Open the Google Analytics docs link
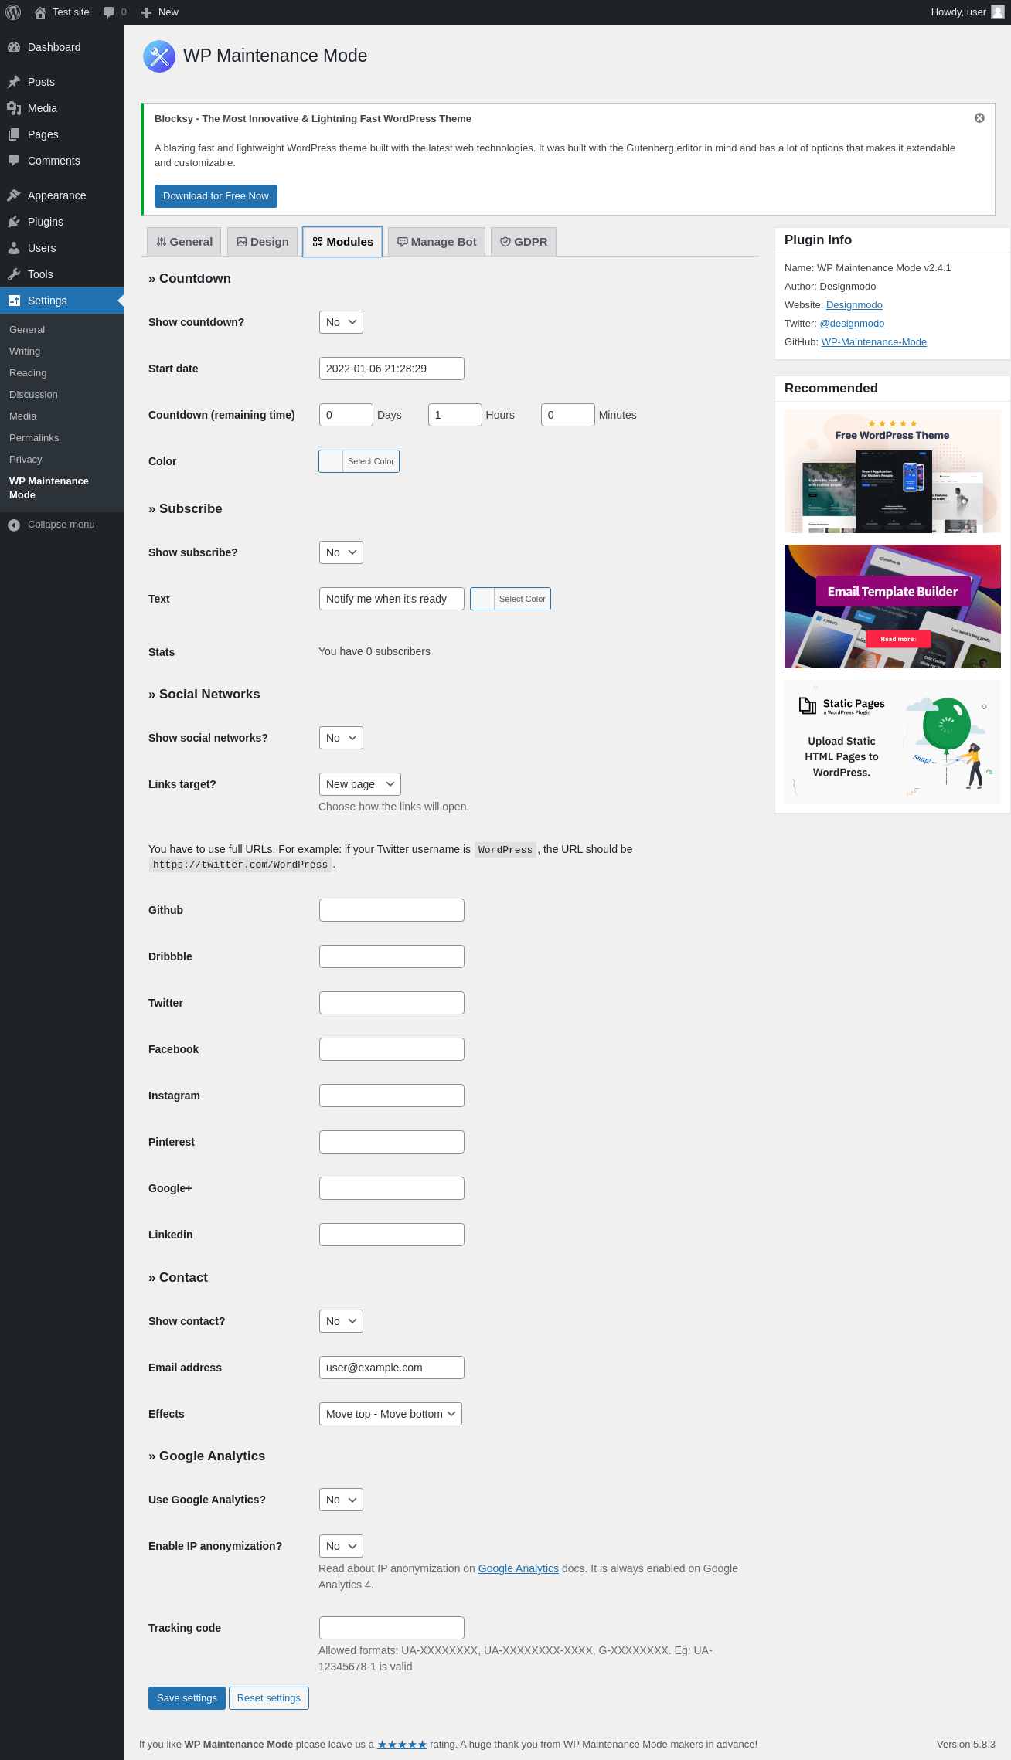This screenshot has width=1011, height=1760. [x=519, y=1568]
